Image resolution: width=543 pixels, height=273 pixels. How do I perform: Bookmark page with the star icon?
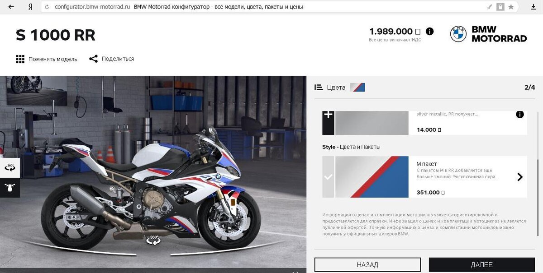click(x=511, y=7)
